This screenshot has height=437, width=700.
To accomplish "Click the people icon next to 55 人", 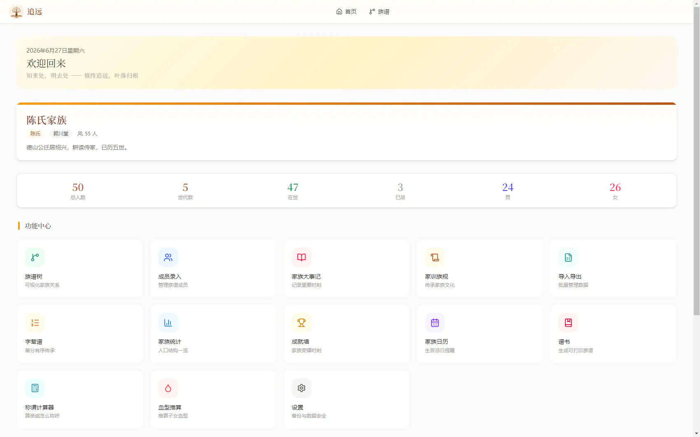I will (80, 134).
